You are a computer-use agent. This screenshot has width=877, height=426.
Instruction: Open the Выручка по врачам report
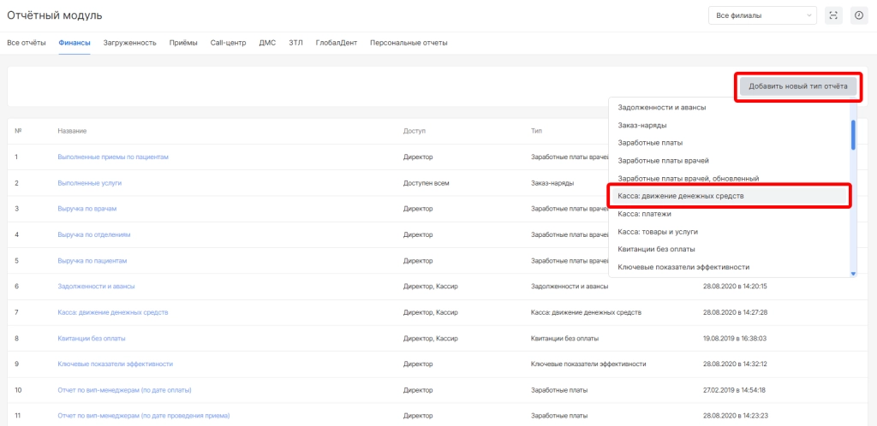tap(87, 209)
